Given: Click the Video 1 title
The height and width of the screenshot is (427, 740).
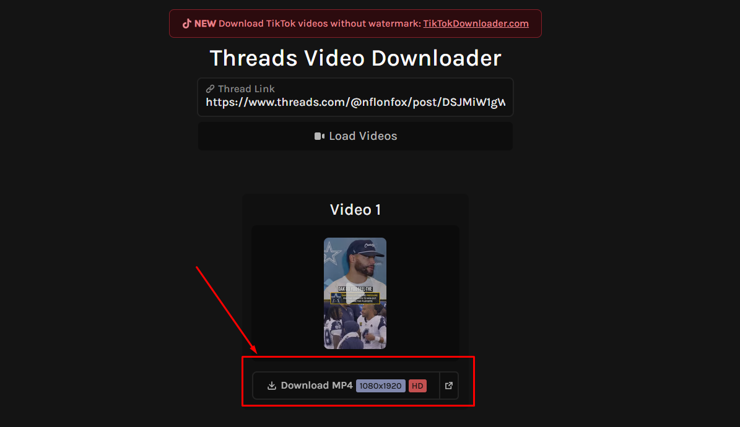Looking at the screenshot, I should pyautogui.click(x=355, y=210).
